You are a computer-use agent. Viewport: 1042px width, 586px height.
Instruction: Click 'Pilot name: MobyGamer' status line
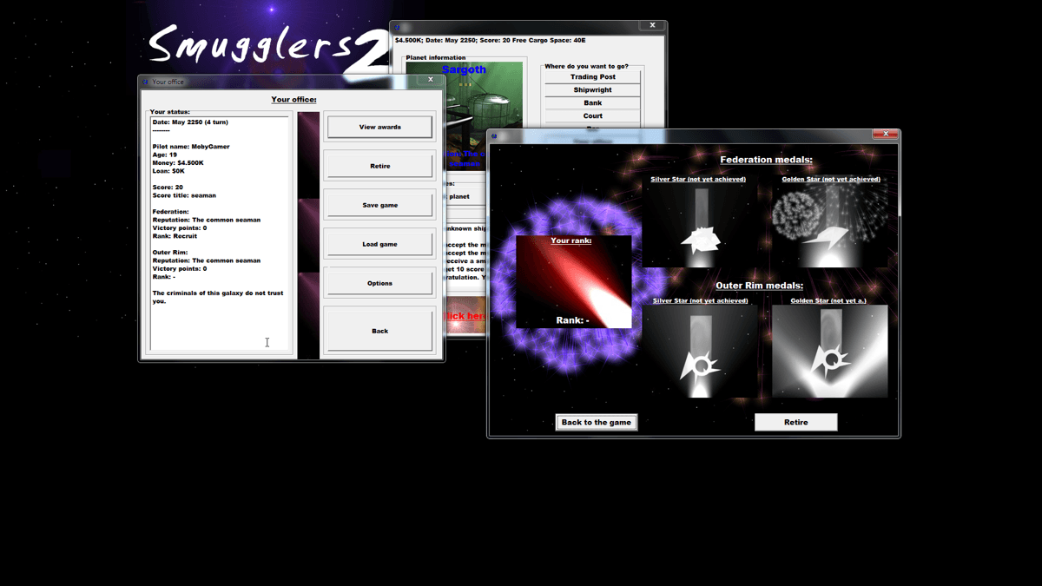(x=191, y=147)
